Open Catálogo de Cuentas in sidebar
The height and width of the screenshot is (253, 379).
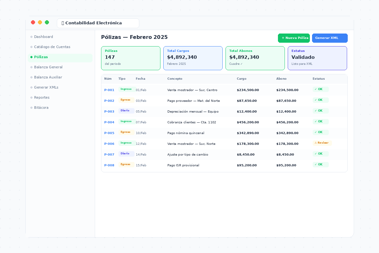60,47
